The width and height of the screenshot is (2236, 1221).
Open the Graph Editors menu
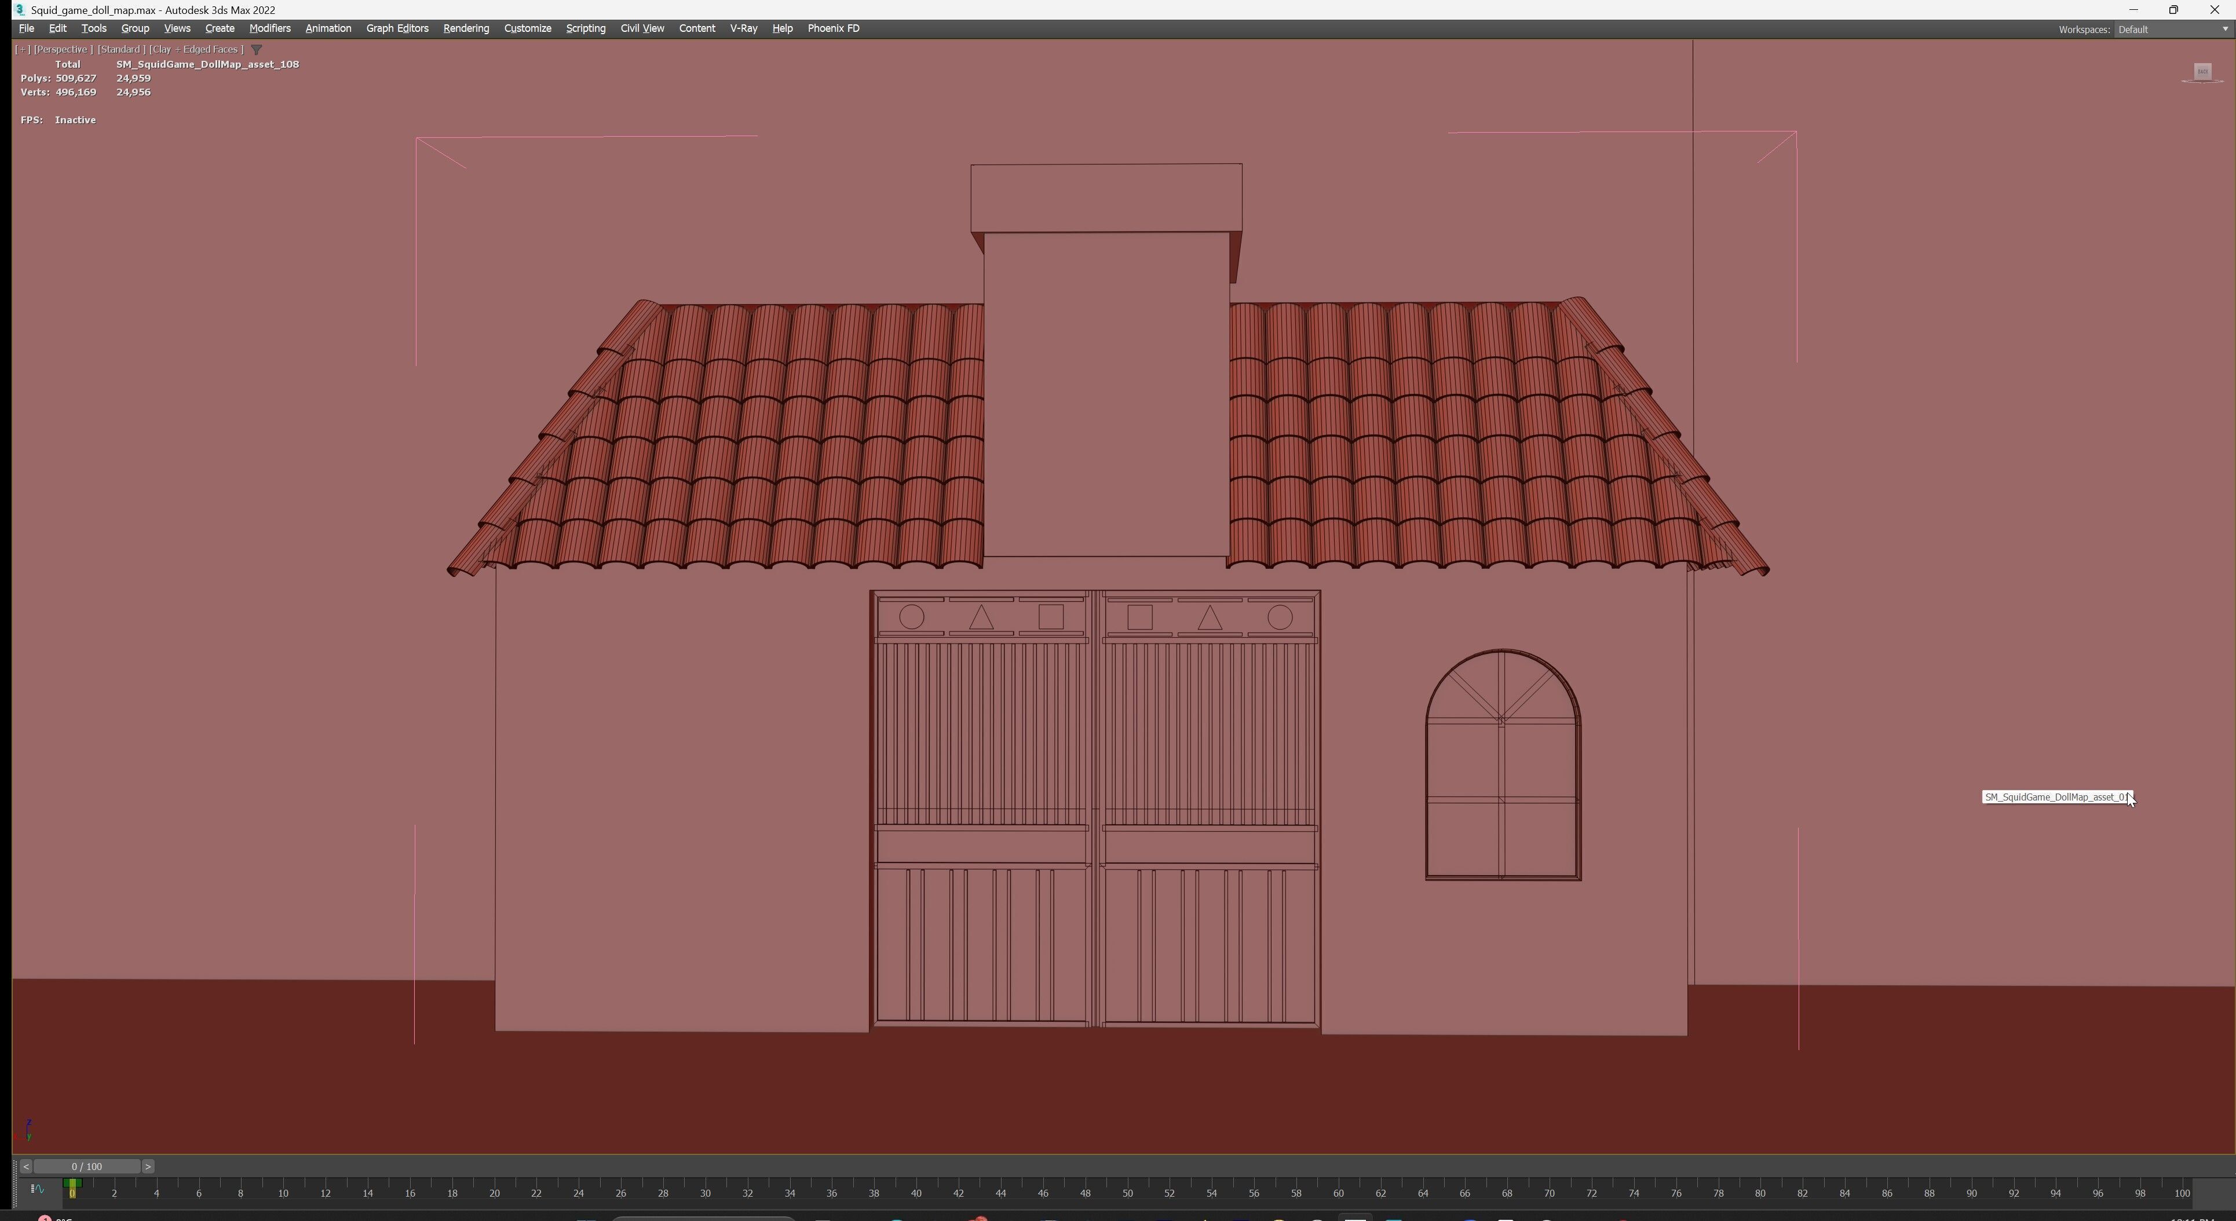click(x=397, y=28)
